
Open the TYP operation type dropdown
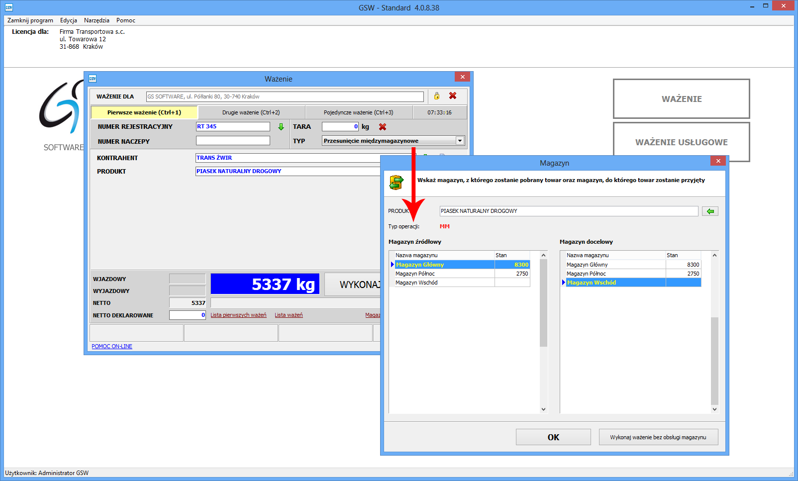click(460, 141)
